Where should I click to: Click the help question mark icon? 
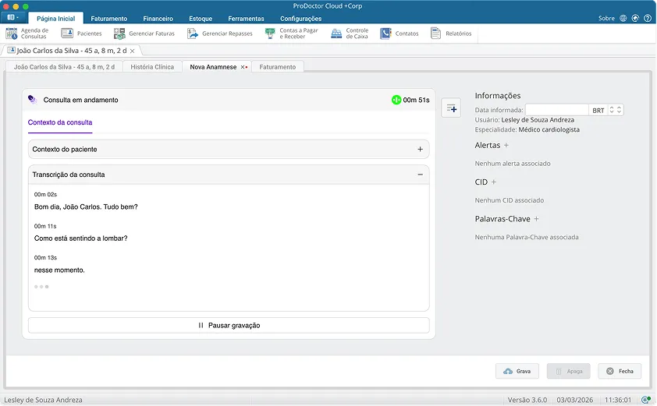[x=648, y=18]
